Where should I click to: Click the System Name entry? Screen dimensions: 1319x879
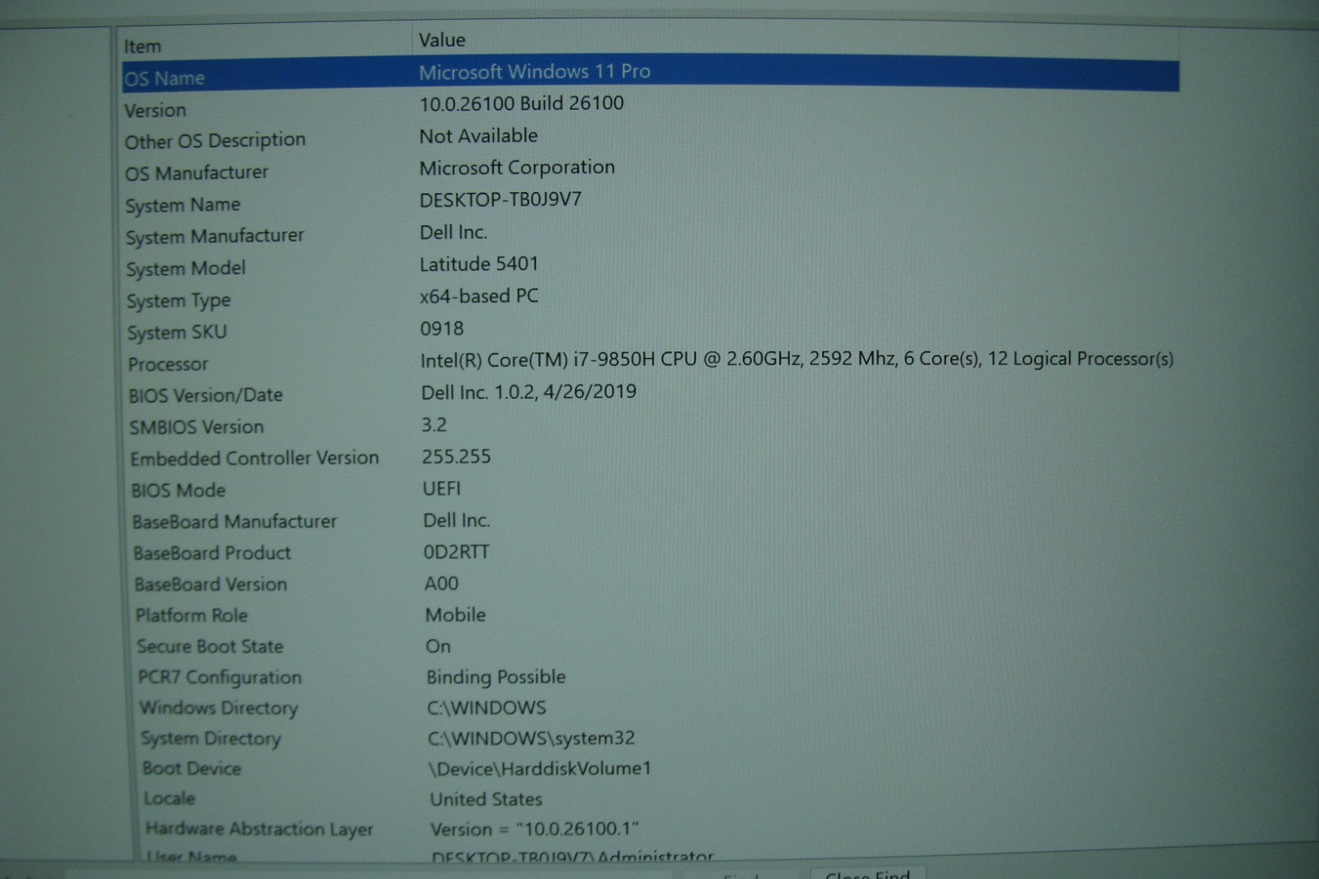tap(183, 204)
